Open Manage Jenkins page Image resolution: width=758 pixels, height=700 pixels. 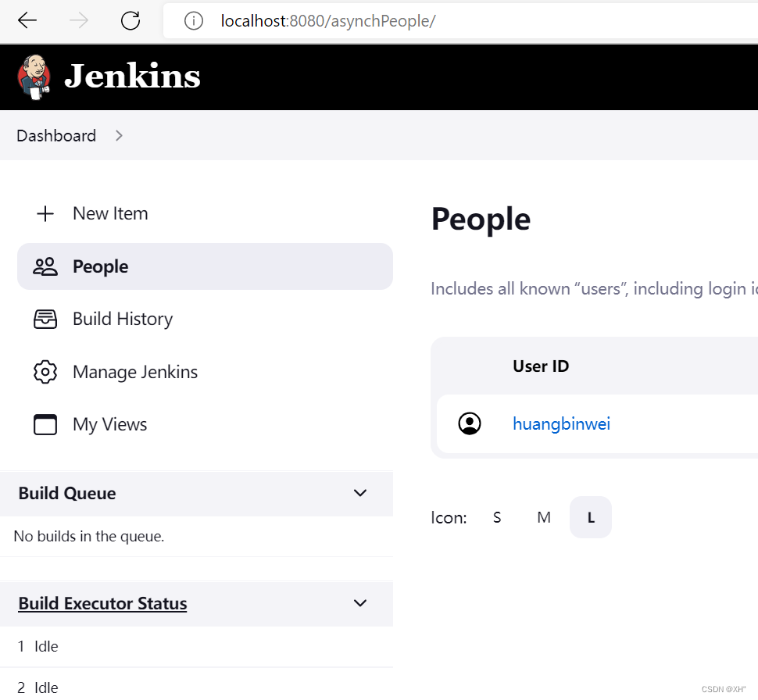pyautogui.click(x=135, y=372)
